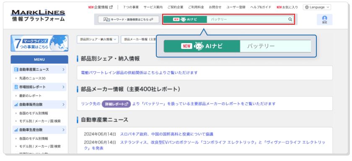This screenshot has height=161, width=352.
Task: Open 各国のモデル別情報 under 自動車販売台数
Action: click(34, 113)
